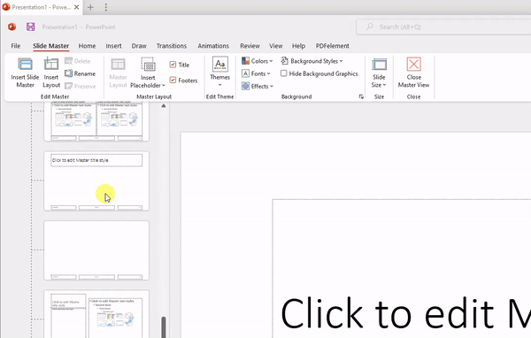
Task: Click the PowerPoint logo icon
Action: tap(12, 27)
